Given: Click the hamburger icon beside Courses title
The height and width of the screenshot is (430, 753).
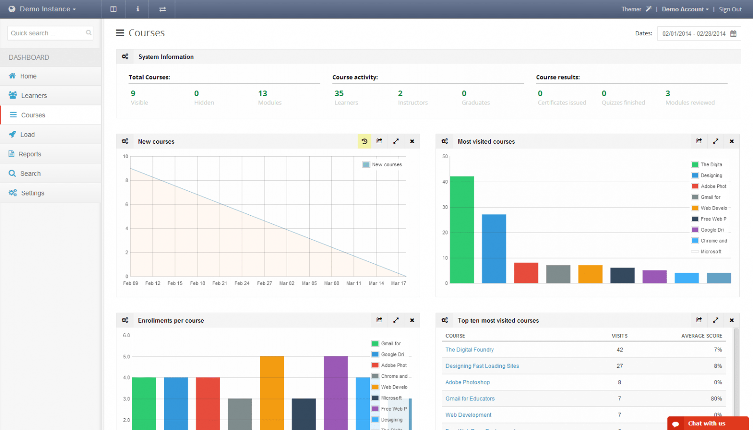Looking at the screenshot, I should point(120,33).
